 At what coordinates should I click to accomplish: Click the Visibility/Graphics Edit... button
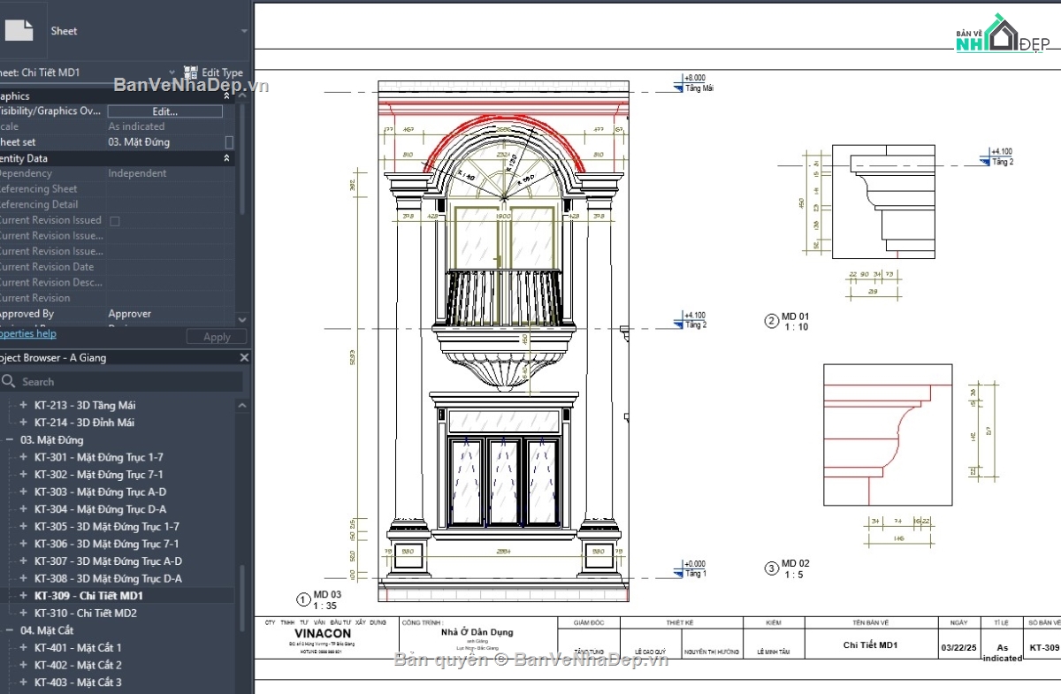[165, 111]
